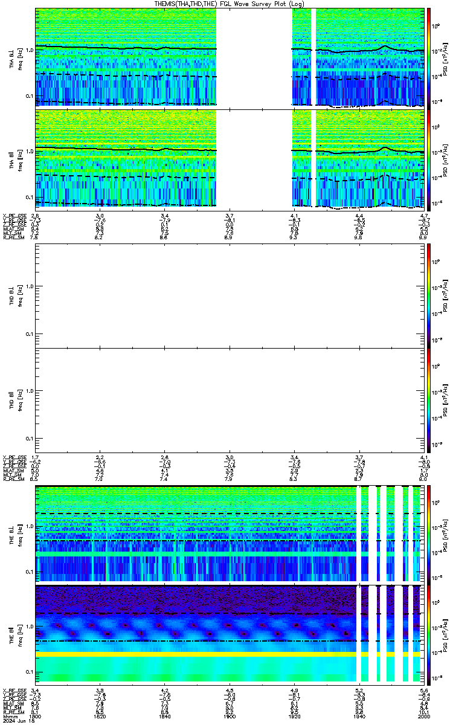
Task: Click the 0.1 frequency tick on THE B⊥ axis
Action: click(x=29, y=572)
